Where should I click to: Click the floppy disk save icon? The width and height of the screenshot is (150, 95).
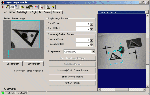point(27,7)
